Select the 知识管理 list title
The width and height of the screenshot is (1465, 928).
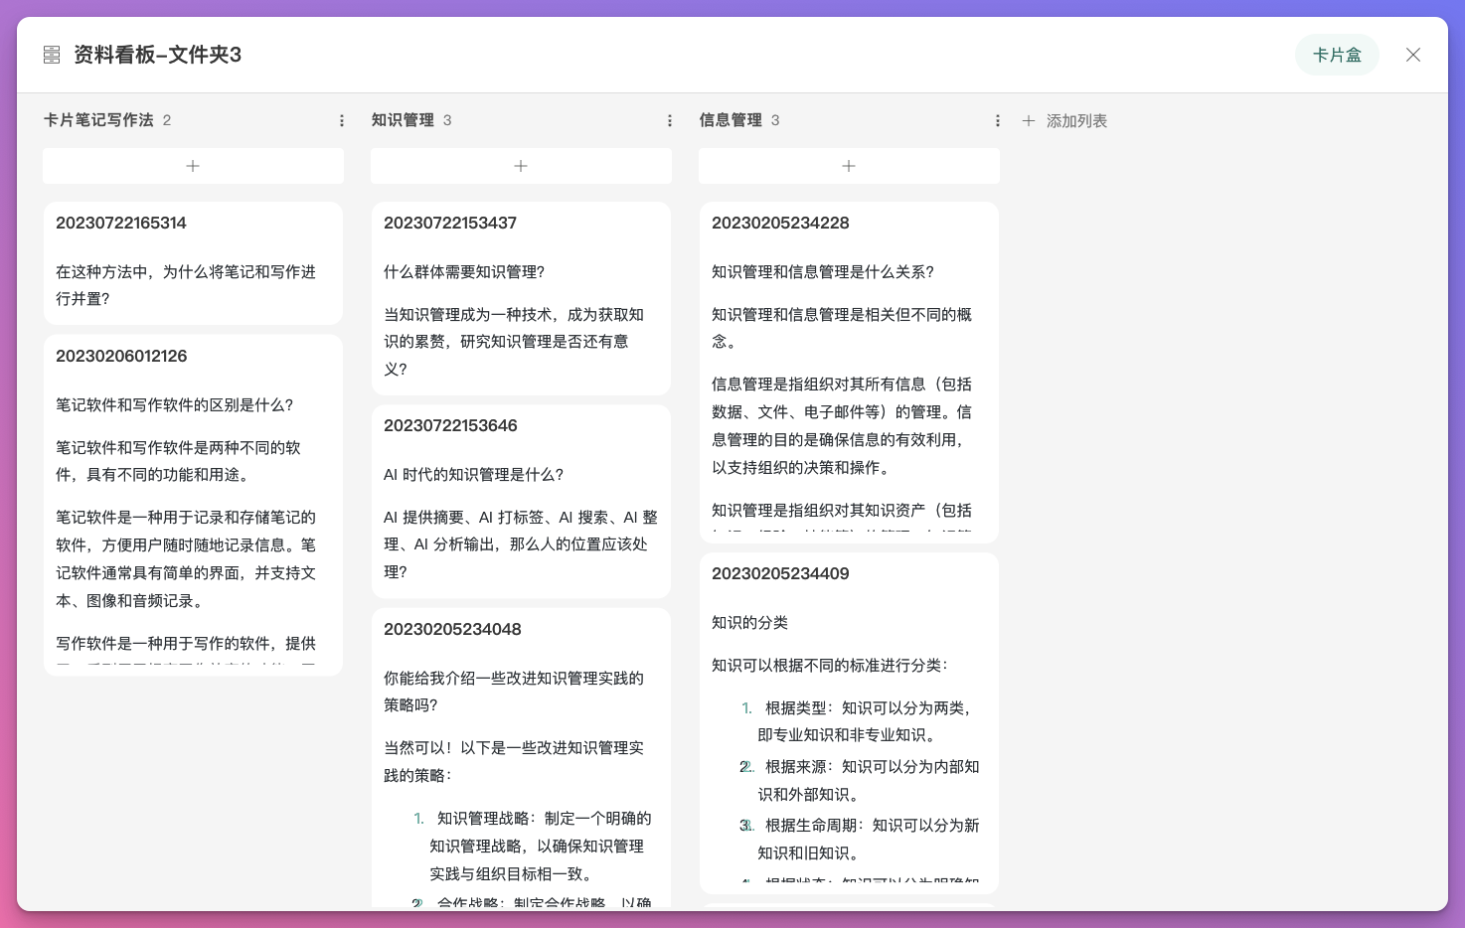403,120
